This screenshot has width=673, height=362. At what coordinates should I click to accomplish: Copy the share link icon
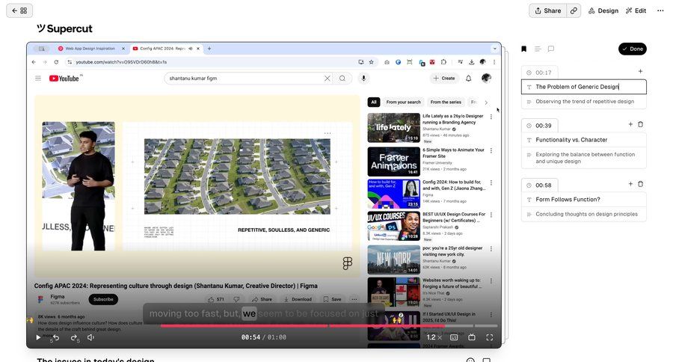coord(574,10)
